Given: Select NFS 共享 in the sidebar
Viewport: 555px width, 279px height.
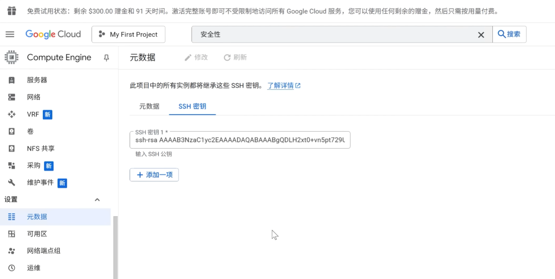Looking at the screenshot, I should pos(41,148).
